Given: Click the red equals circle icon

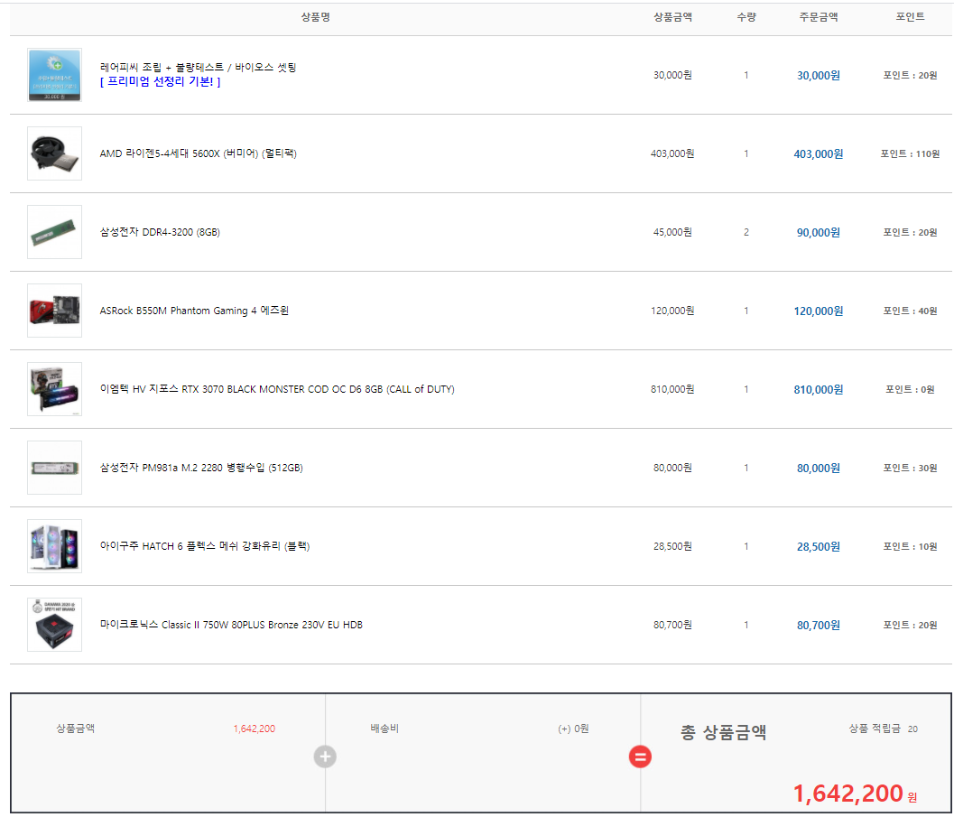Looking at the screenshot, I should pyautogui.click(x=640, y=757).
